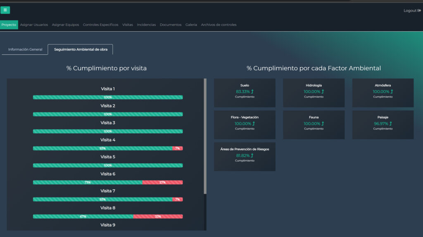Click the red 33% segment of Visita 8
The image size is (423, 237).
(158, 216)
